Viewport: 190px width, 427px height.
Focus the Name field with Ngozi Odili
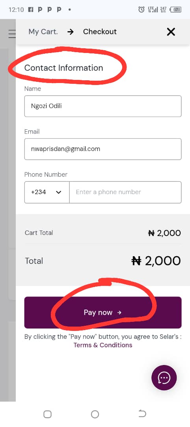103,106
